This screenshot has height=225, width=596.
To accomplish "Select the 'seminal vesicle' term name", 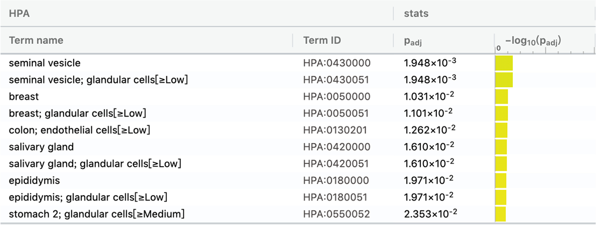I will coord(45,63).
